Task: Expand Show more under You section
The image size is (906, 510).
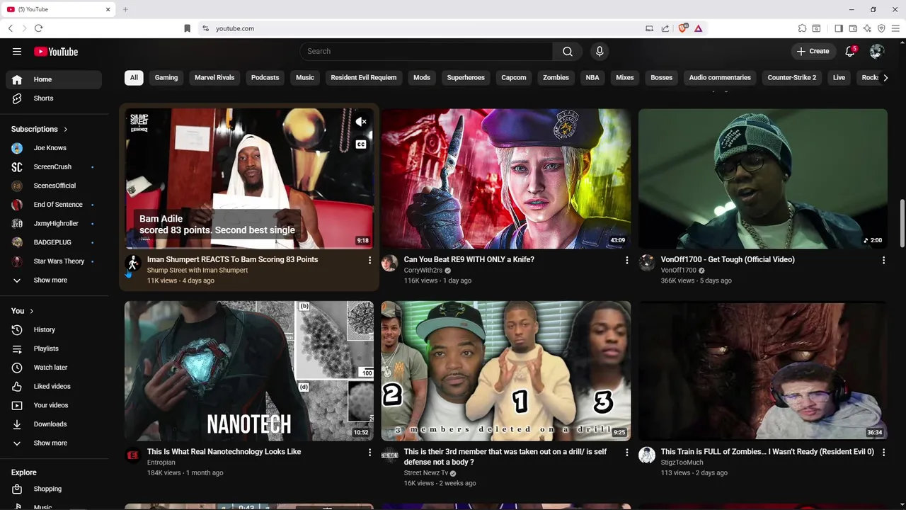Action: point(54,443)
